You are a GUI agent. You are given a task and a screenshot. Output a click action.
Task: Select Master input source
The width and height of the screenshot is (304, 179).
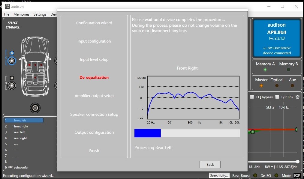click(261, 85)
